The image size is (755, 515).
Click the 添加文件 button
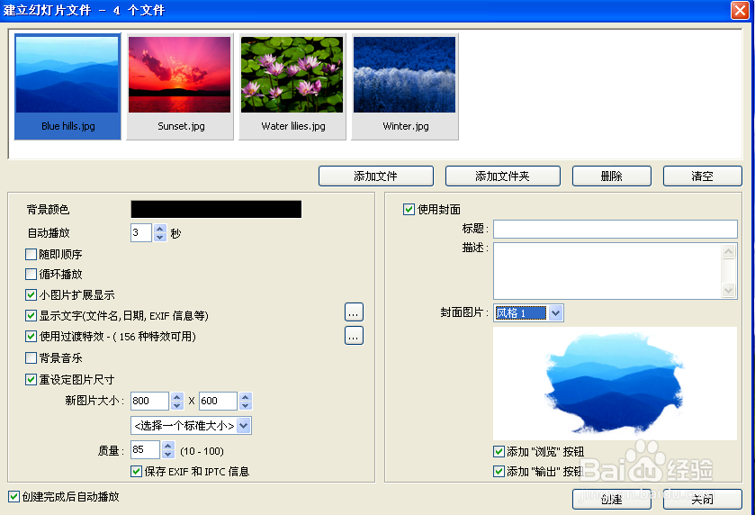pos(375,176)
